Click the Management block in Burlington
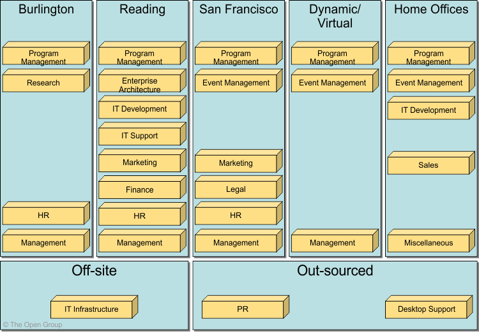This screenshot has height=336, width=479. 46,240
